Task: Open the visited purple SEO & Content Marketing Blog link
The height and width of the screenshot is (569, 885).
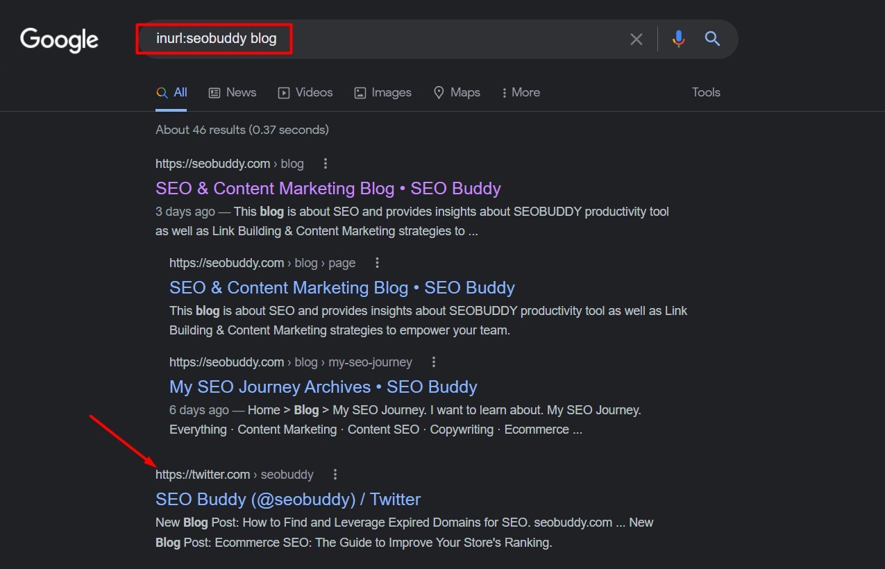Action: pos(328,189)
